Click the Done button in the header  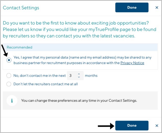click(132, 7)
